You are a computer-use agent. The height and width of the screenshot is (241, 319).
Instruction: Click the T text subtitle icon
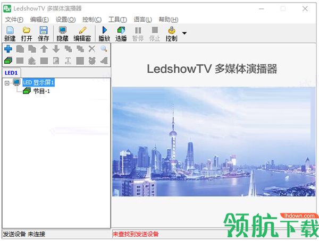pos(68,61)
